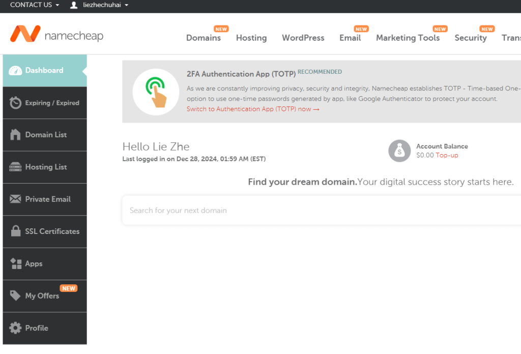The image size is (521, 354).
Task: Open the SSL Certificates padlock icon
Action: pyautogui.click(x=15, y=231)
